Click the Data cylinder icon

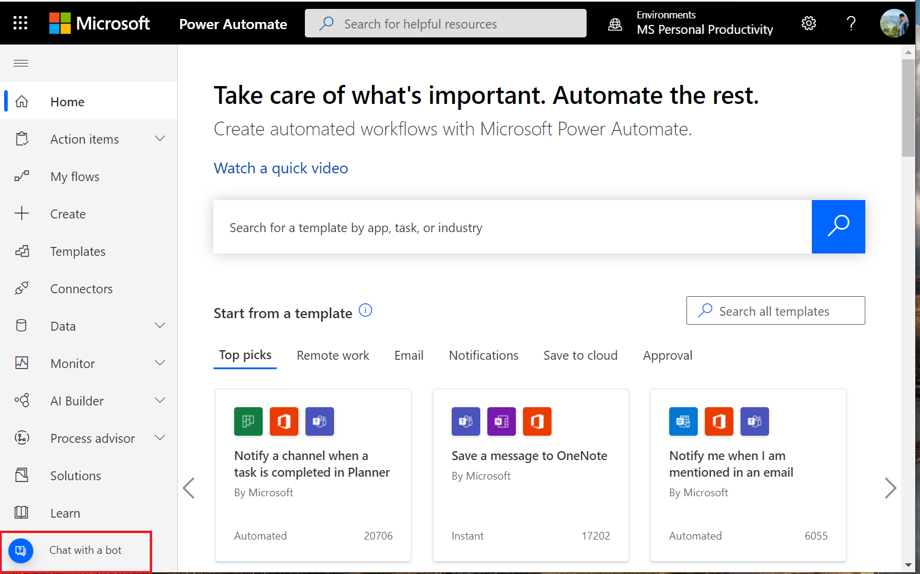21,326
